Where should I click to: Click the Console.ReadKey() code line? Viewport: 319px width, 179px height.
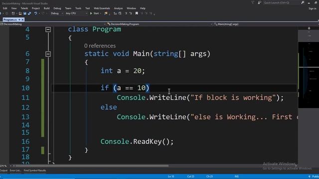(137, 141)
